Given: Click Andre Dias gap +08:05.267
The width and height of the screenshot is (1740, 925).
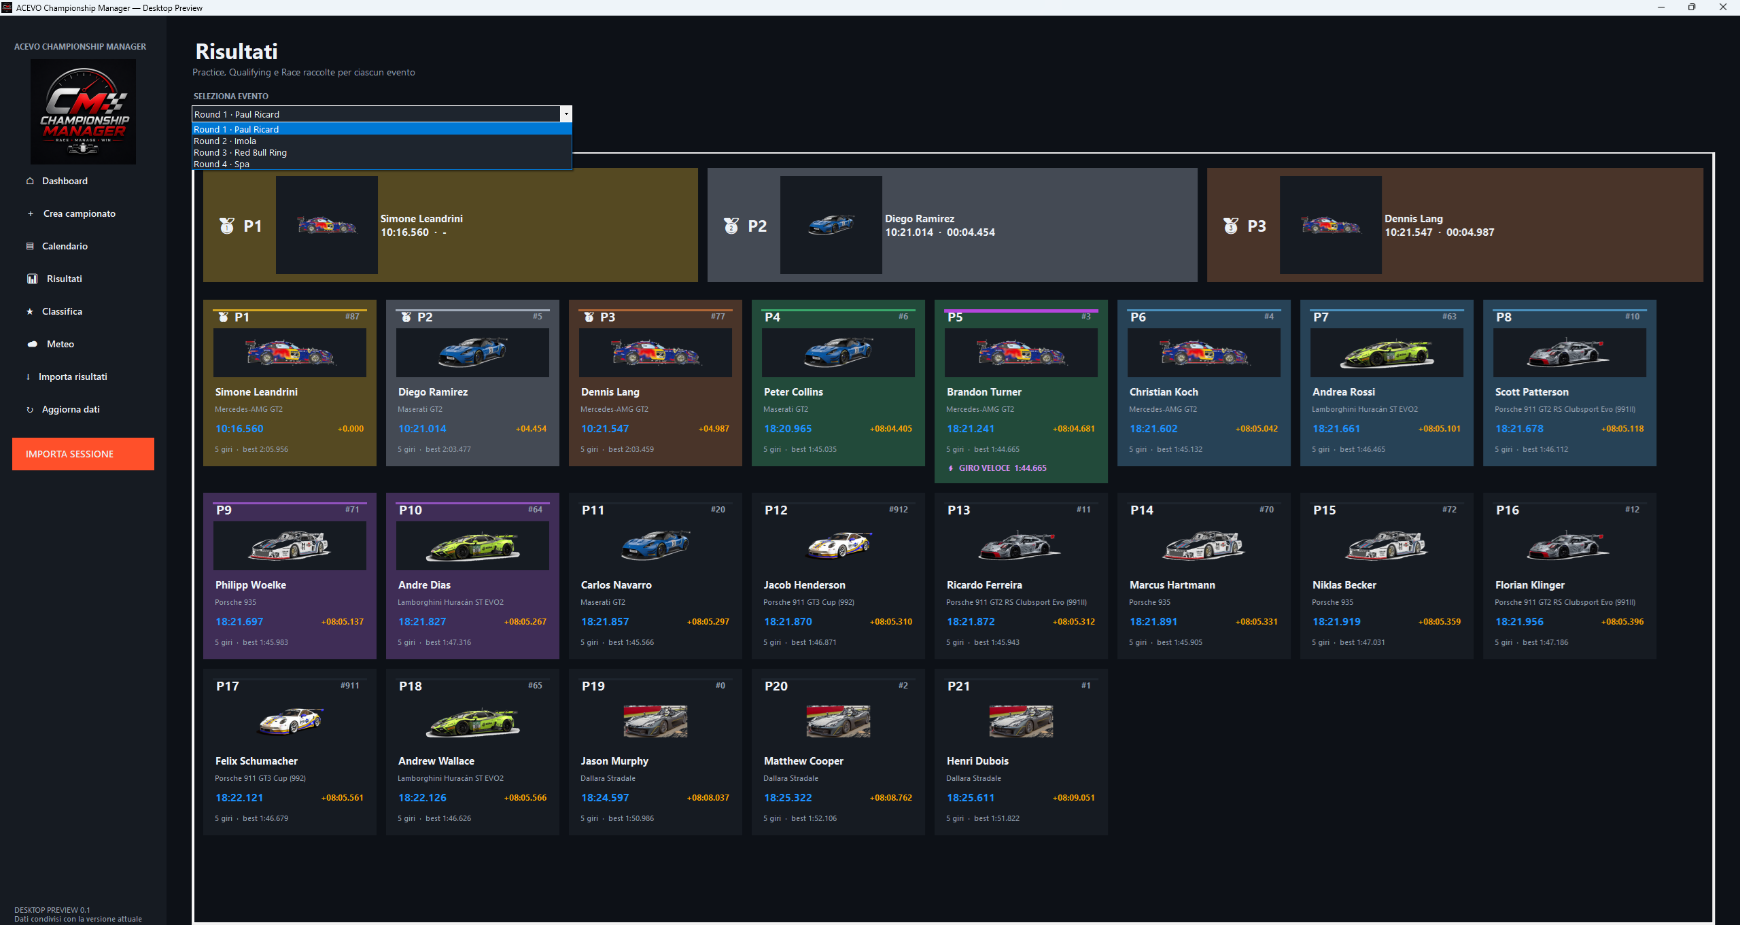Looking at the screenshot, I should pos(525,622).
